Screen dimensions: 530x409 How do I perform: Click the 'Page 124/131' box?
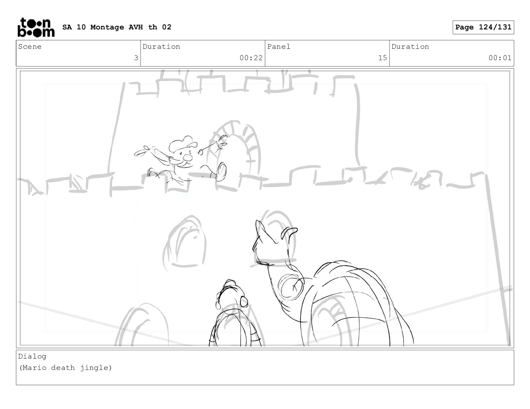pos(483,27)
